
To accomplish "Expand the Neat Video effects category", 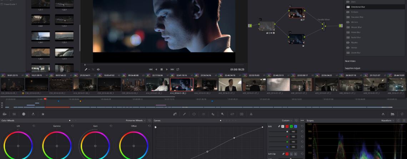I will tap(350, 61).
